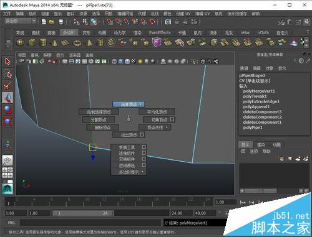
Task: Expand the 多边形显示 submenu
Action: (129, 172)
